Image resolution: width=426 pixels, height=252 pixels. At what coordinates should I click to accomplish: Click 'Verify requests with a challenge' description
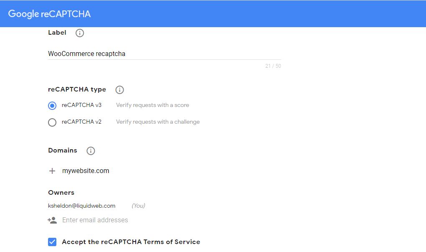[x=157, y=122]
